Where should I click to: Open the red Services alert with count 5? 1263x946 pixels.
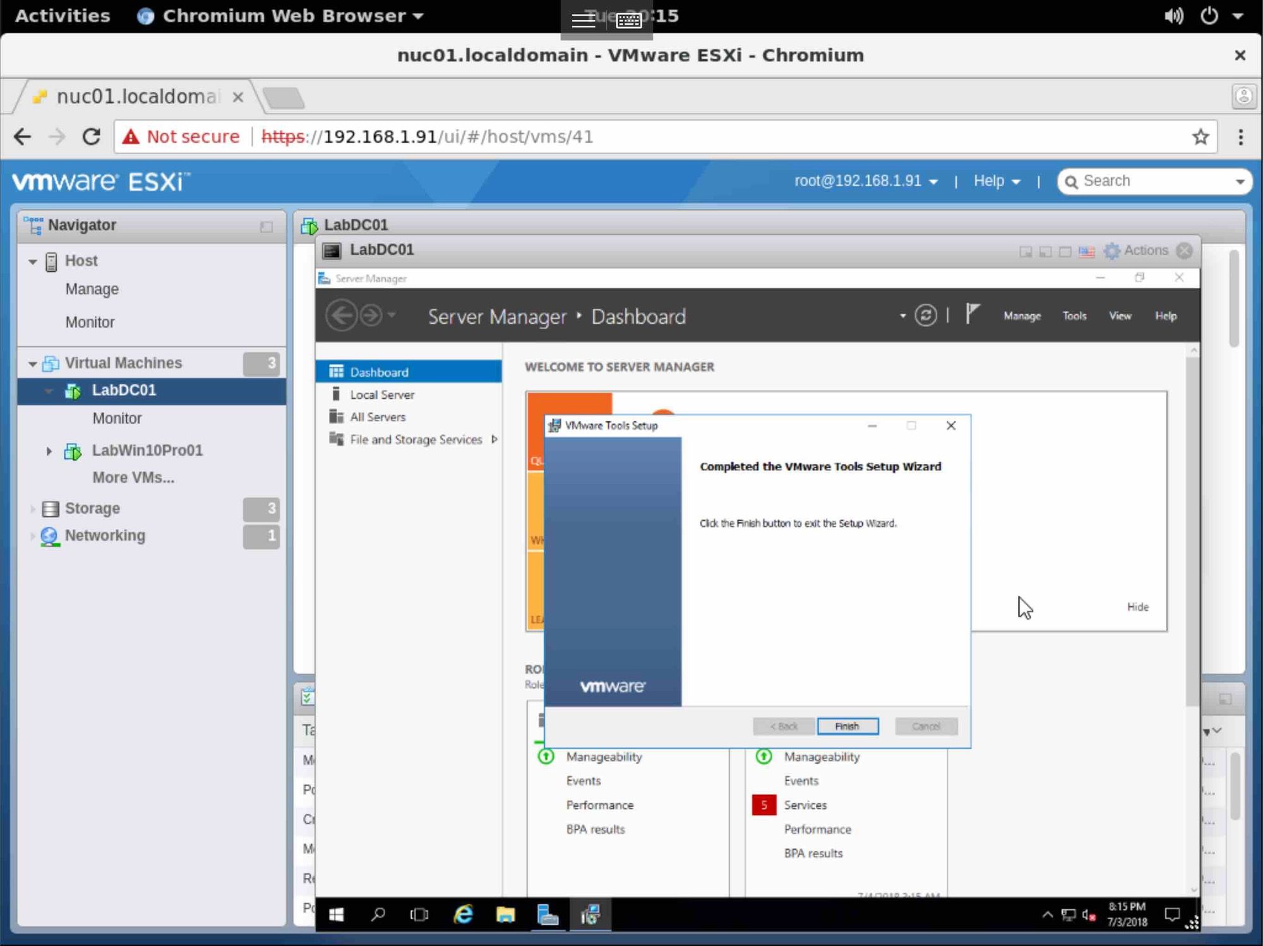763,805
